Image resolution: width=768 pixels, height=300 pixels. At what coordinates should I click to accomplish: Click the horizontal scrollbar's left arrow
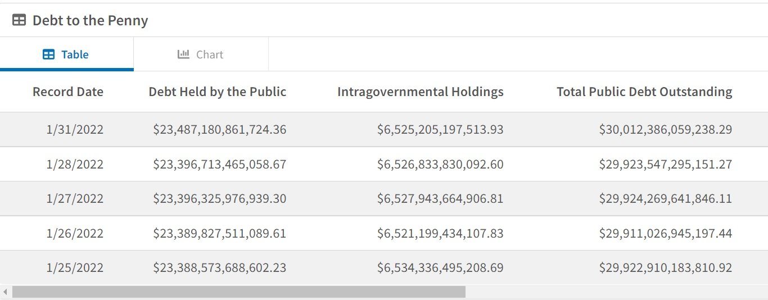[5, 292]
